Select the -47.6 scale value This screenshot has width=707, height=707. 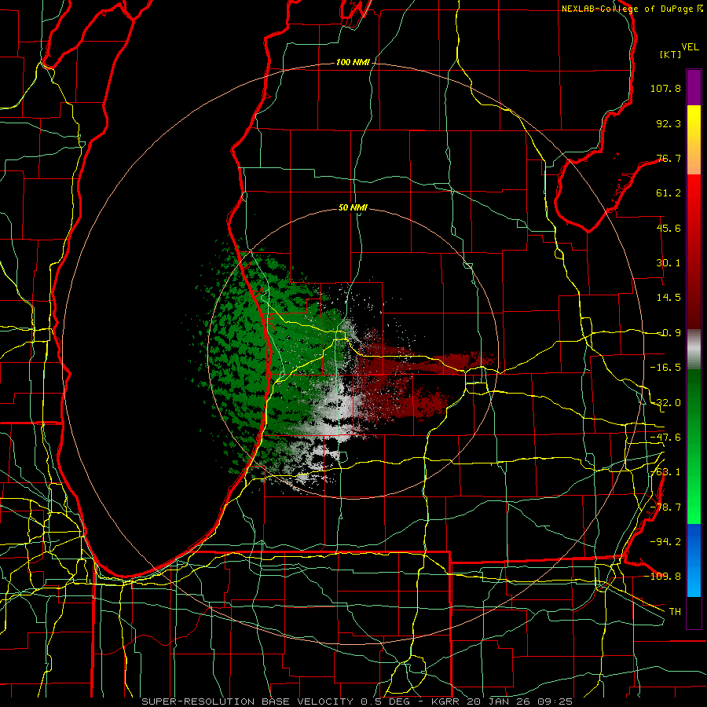665,438
